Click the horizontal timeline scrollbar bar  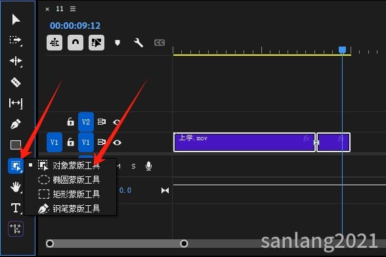coord(117,243)
